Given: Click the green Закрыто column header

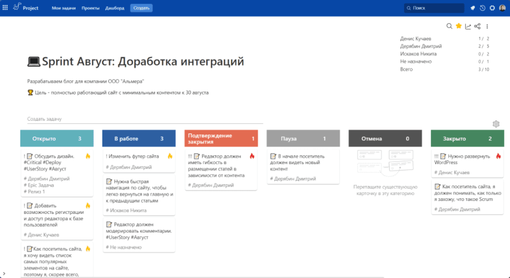Looking at the screenshot, I should click(467, 139).
